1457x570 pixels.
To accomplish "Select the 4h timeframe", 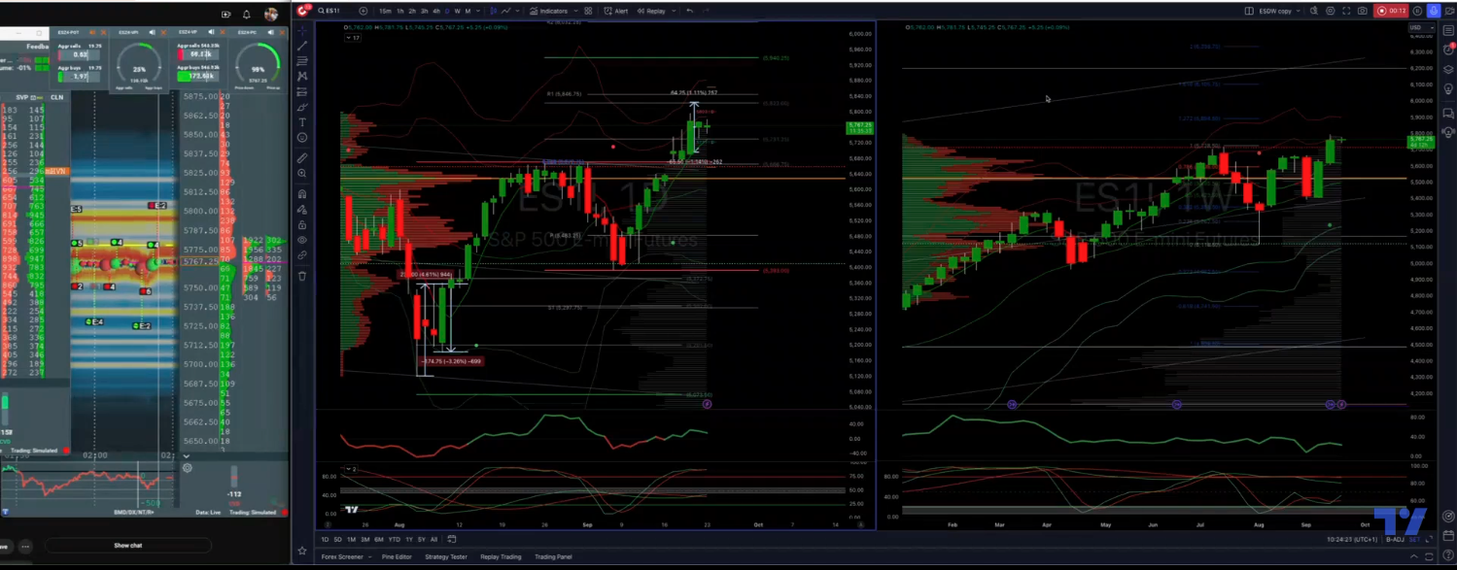I will [x=436, y=11].
